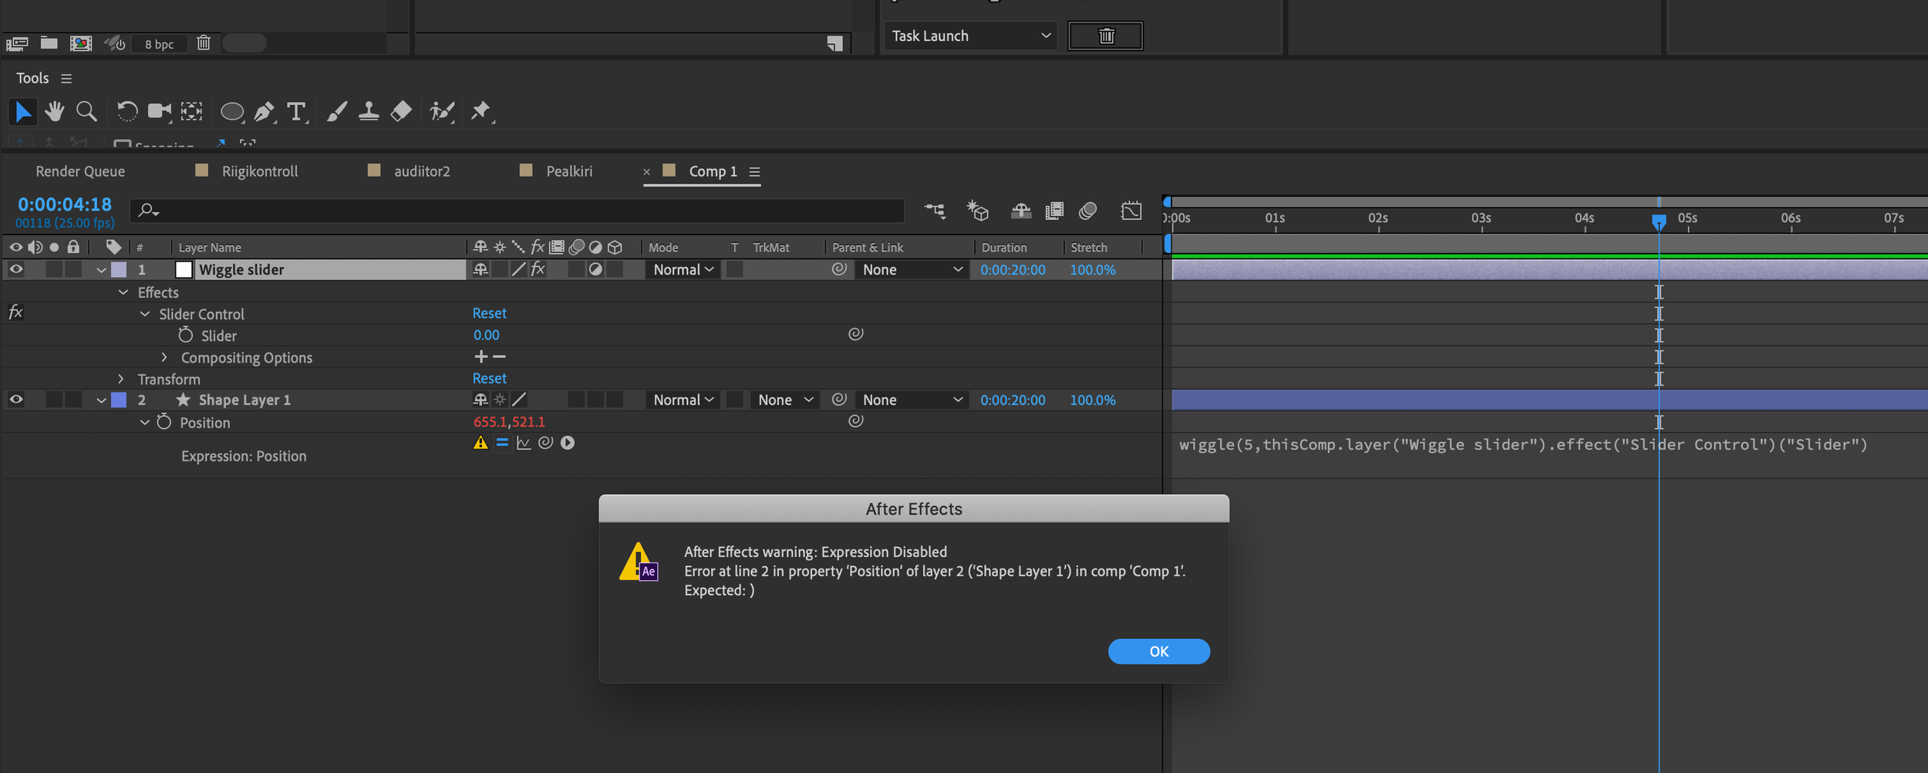This screenshot has width=1928, height=773.
Task: Reset the Slider Control effect
Action: 490,313
